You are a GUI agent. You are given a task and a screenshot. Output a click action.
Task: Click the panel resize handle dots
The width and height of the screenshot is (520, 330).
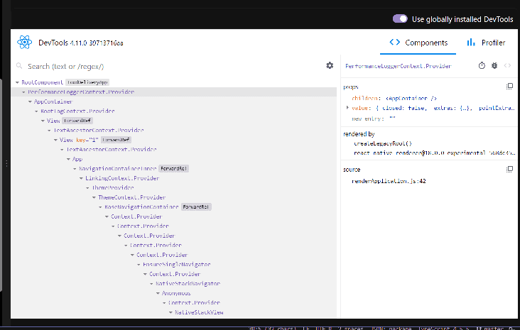point(6,163)
